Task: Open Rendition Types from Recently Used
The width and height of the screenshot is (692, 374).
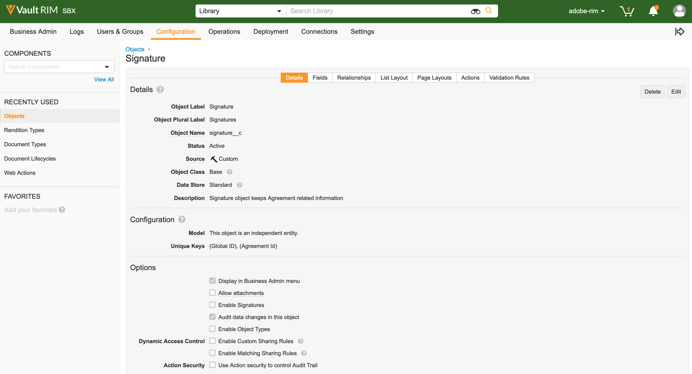Action: [24, 130]
